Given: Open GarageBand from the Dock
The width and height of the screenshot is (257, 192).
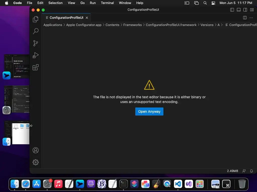Looking at the screenshot, I should 156,184.
